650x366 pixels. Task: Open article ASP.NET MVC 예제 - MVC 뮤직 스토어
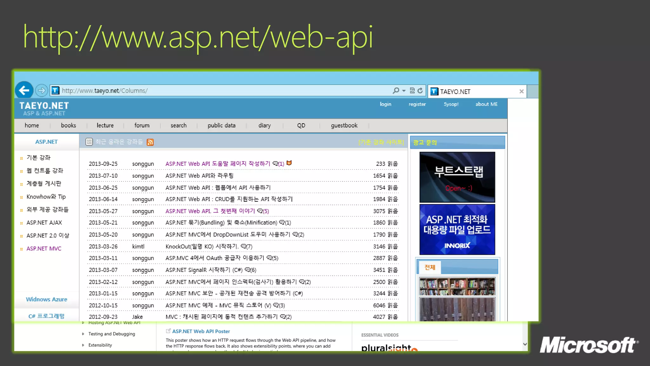(x=218, y=305)
